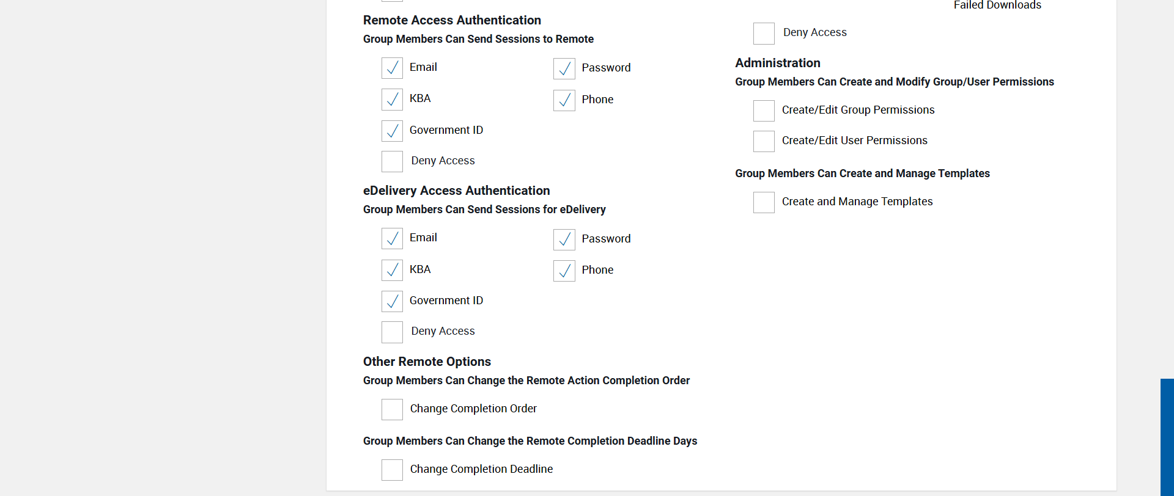Uncheck KBA under Remote Access Authentication
This screenshot has width=1174, height=496.
pyautogui.click(x=392, y=99)
